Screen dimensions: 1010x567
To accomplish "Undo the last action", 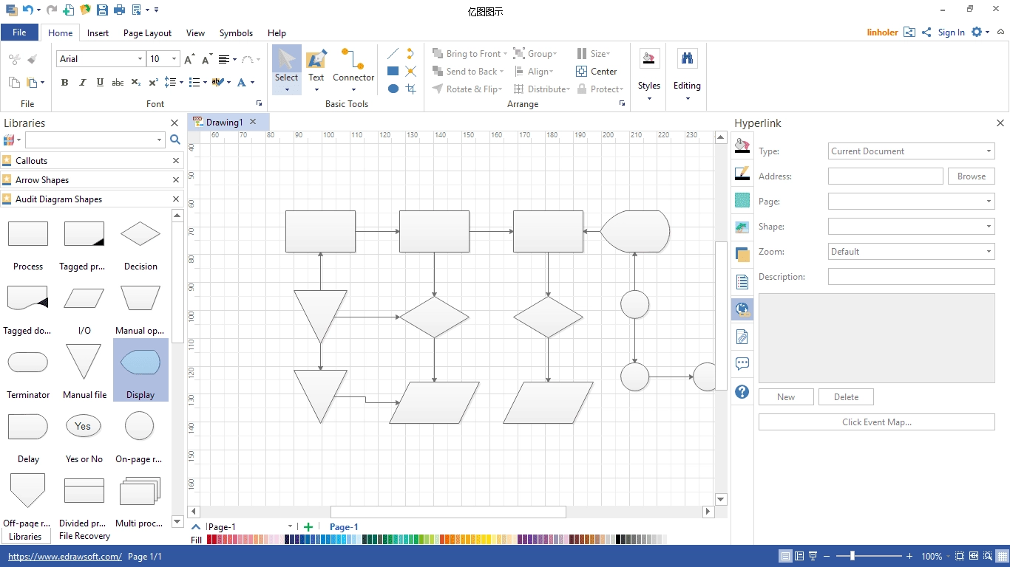I will point(27,10).
